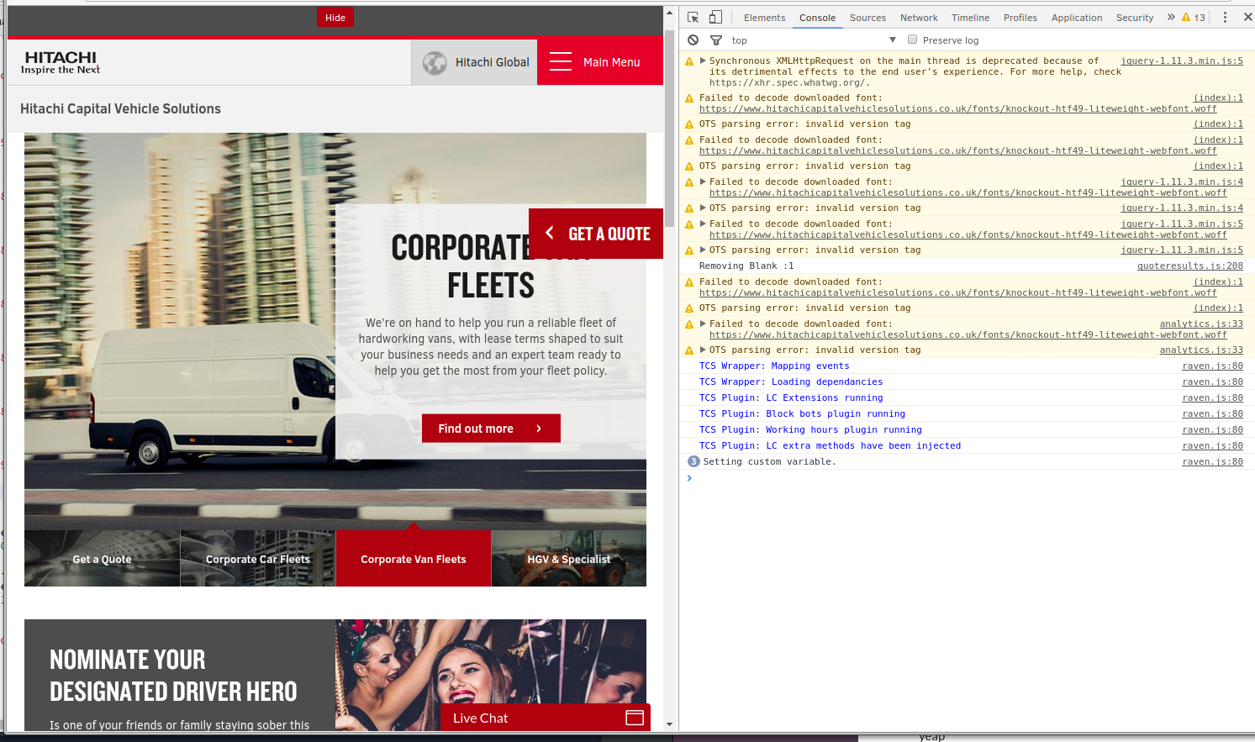Click the page scrollbar down arrow

(x=669, y=724)
